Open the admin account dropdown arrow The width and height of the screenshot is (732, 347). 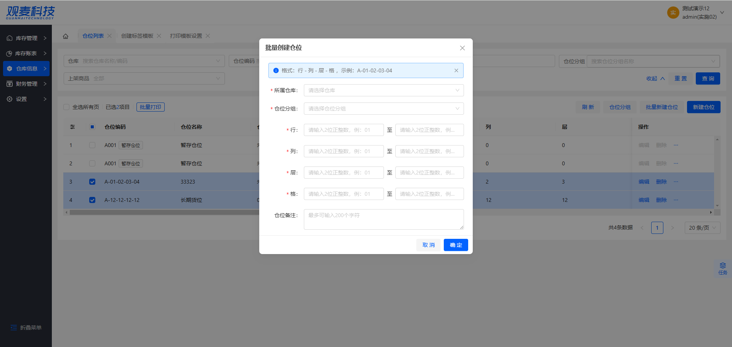click(x=722, y=13)
